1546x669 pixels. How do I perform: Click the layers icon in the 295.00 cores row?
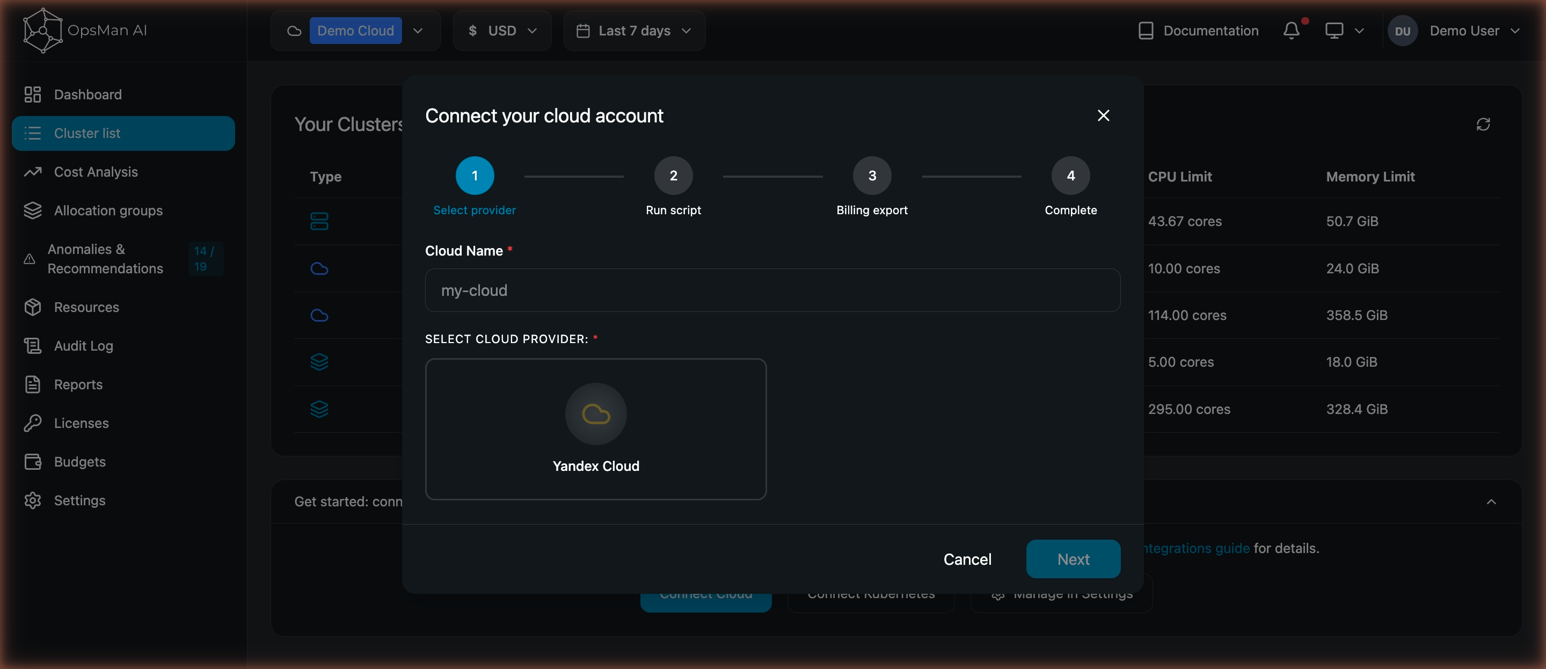(319, 409)
